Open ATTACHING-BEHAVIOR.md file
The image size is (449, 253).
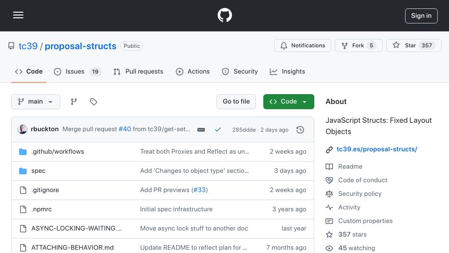[x=72, y=247]
